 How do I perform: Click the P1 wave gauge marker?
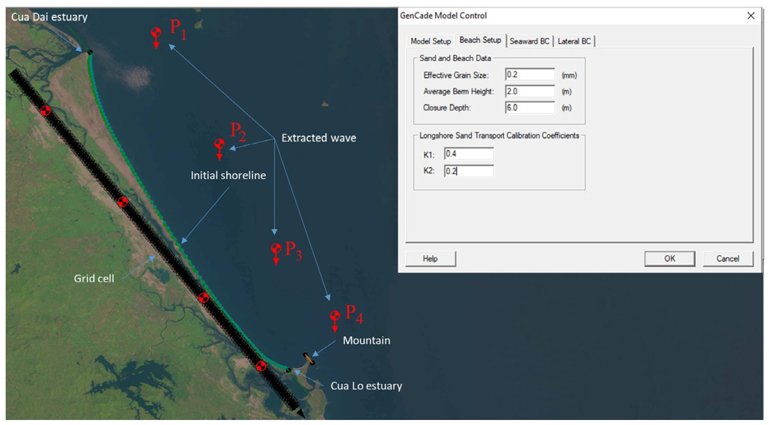click(156, 32)
